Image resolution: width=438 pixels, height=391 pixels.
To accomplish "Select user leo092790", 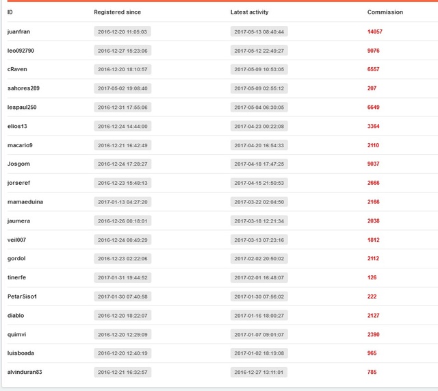I will (x=21, y=51).
